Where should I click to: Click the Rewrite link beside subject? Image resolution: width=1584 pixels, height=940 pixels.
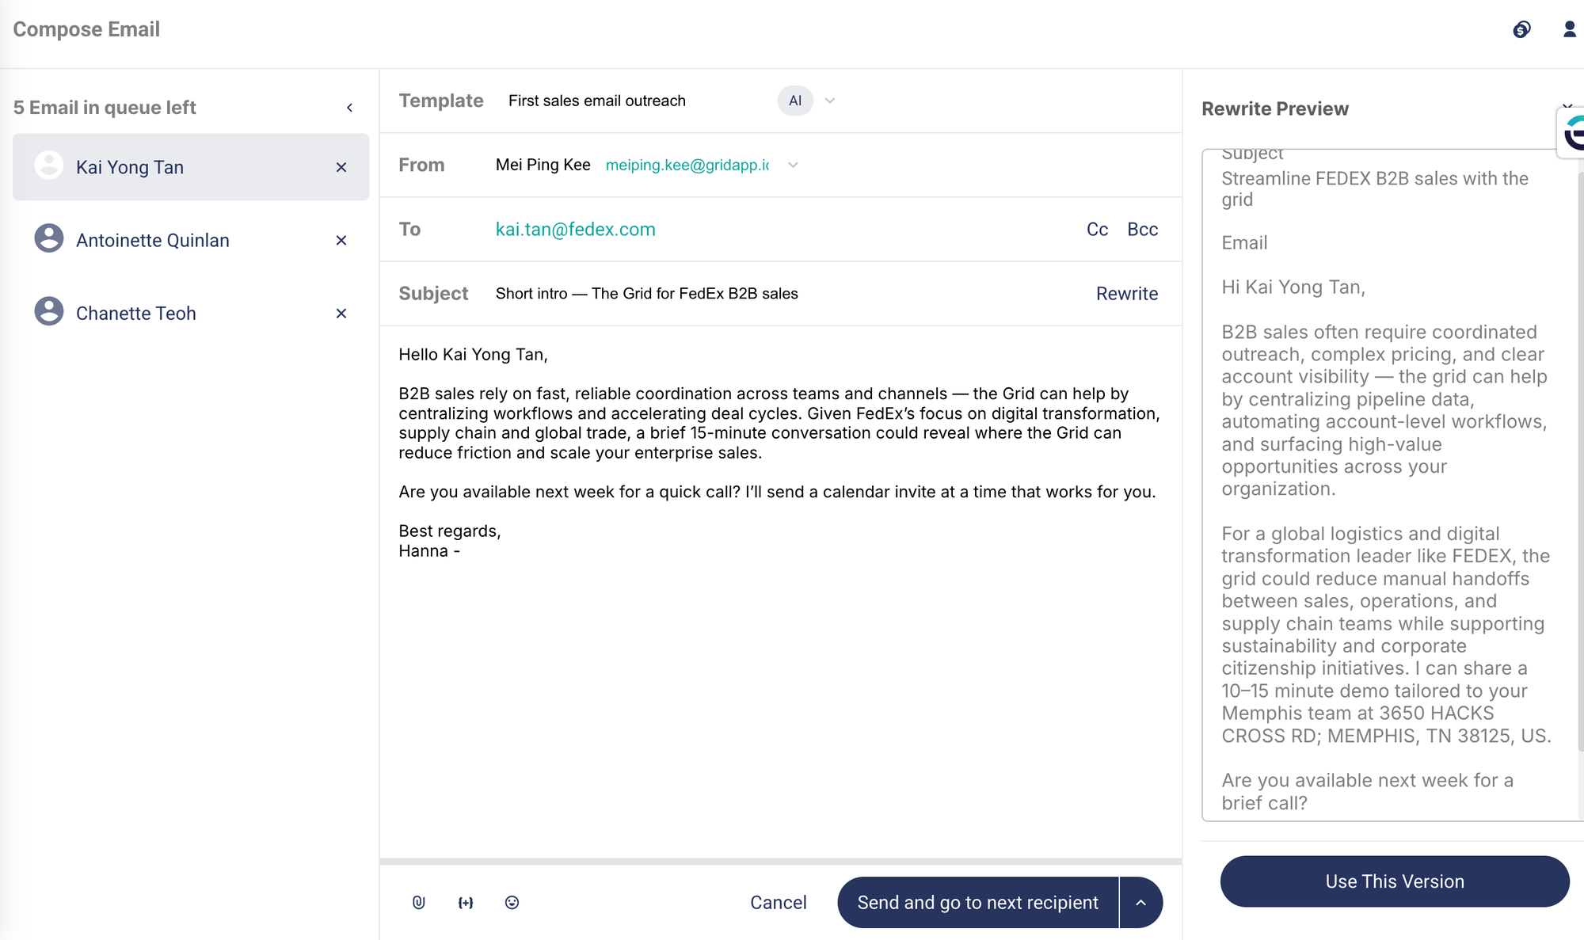(x=1127, y=294)
